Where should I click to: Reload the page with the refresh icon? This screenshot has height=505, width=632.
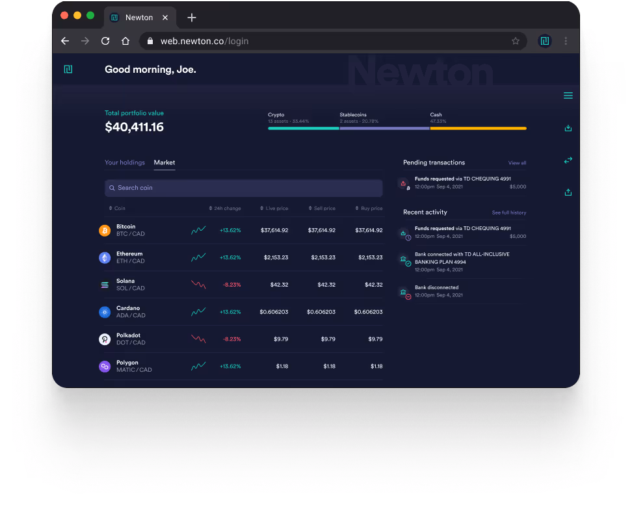click(105, 41)
